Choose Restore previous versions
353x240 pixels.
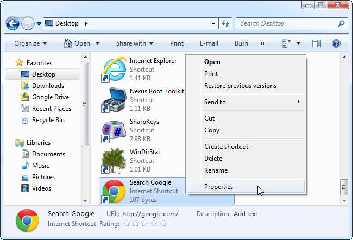coord(245,86)
